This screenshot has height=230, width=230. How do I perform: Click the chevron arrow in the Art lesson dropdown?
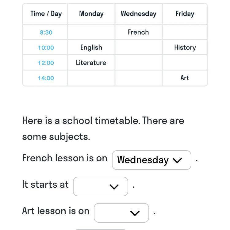click(x=135, y=213)
